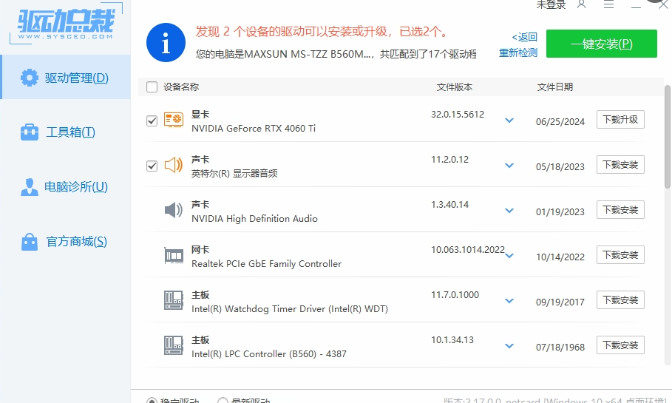The height and width of the screenshot is (403, 672).
Task: Click the date 07/18/1968
Action: pyautogui.click(x=560, y=348)
